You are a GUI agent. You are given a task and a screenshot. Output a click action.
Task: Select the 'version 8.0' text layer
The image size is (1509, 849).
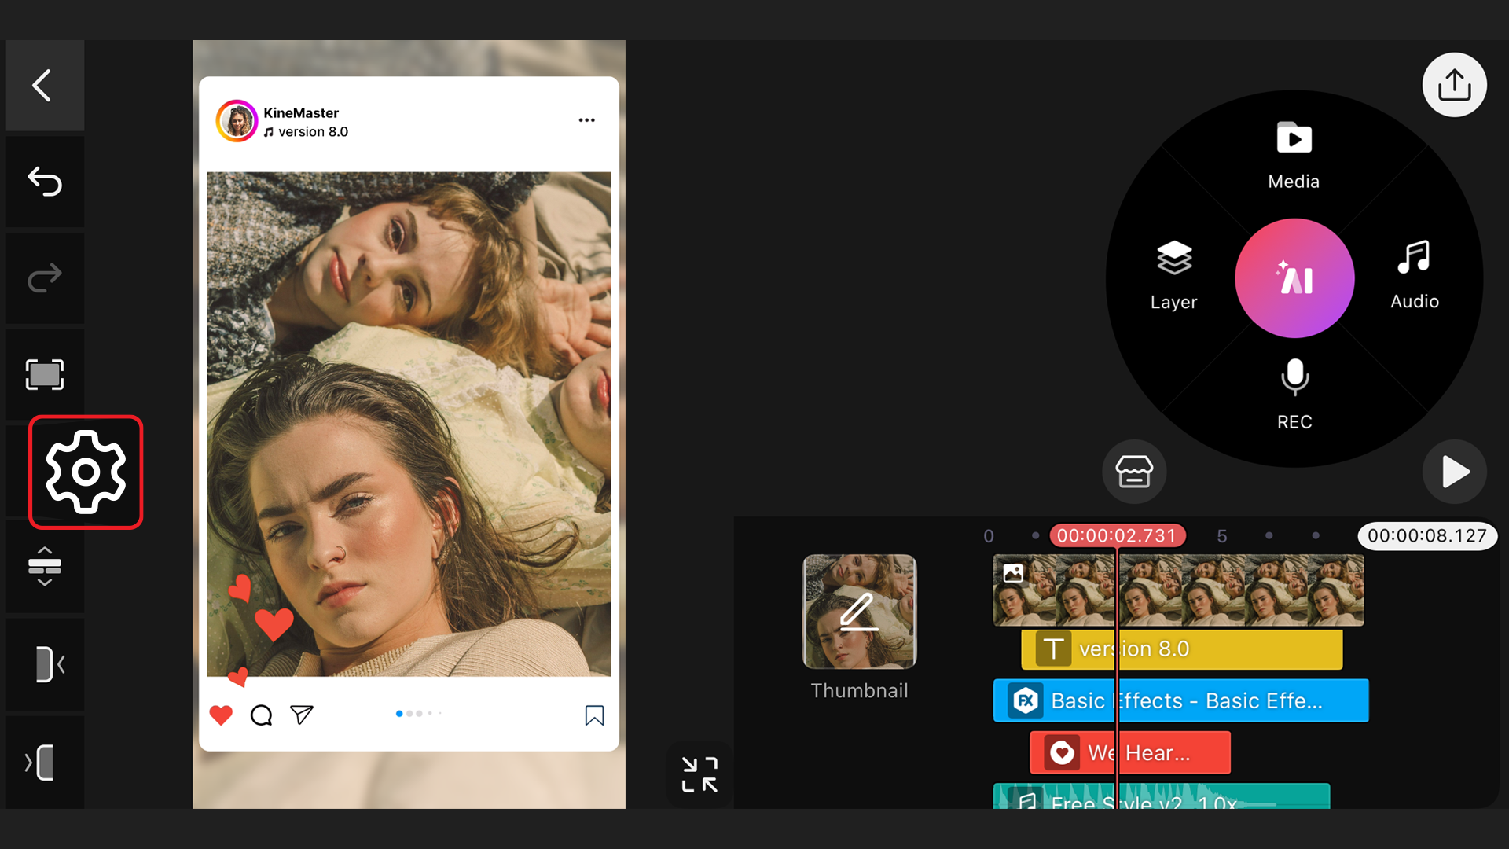point(1179,649)
